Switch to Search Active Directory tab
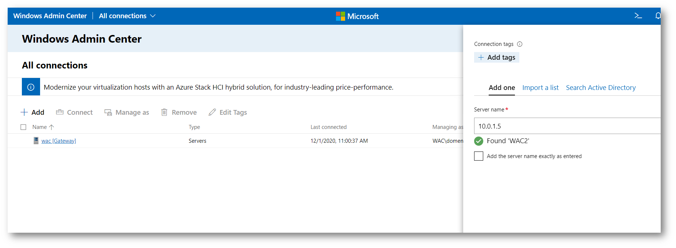Viewport: 676px width, 248px height. (x=601, y=88)
